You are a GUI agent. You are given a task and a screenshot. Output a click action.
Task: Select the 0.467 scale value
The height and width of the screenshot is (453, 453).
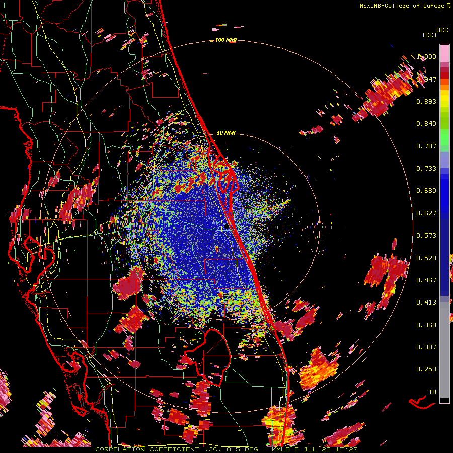coord(426,280)
